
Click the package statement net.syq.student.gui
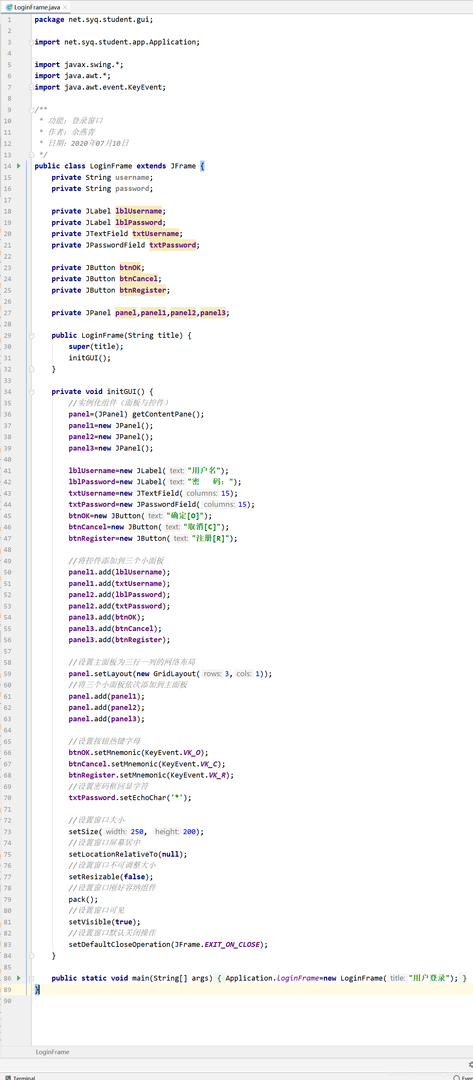(94, 20)
